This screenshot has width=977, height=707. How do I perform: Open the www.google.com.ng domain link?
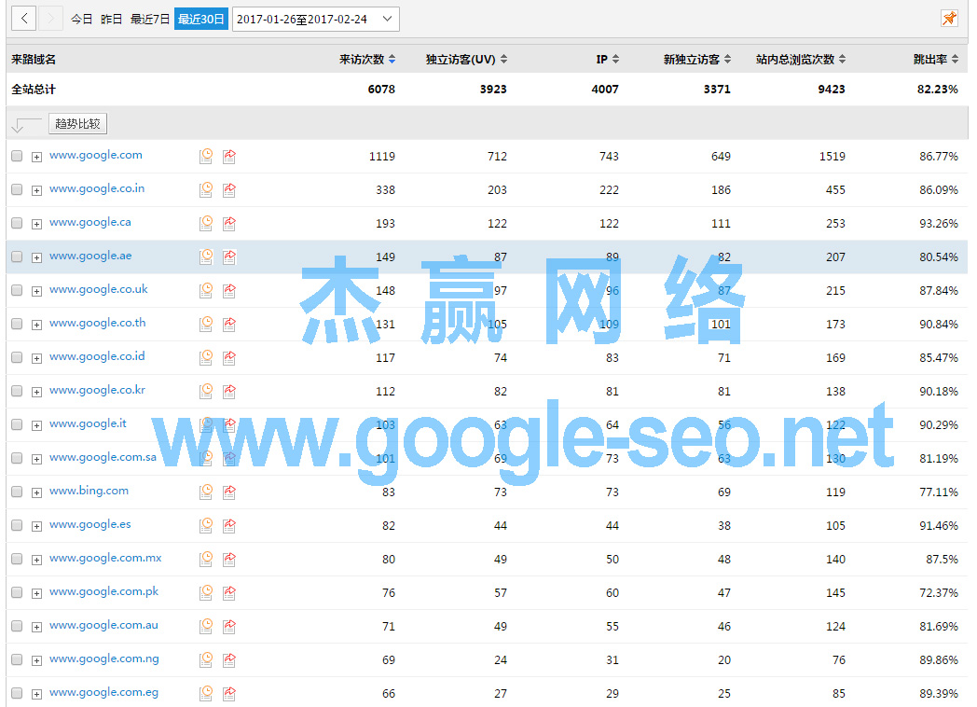104,658
